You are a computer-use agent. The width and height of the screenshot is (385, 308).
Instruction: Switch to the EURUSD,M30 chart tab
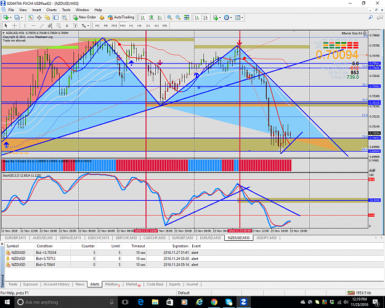pos(210,238)
